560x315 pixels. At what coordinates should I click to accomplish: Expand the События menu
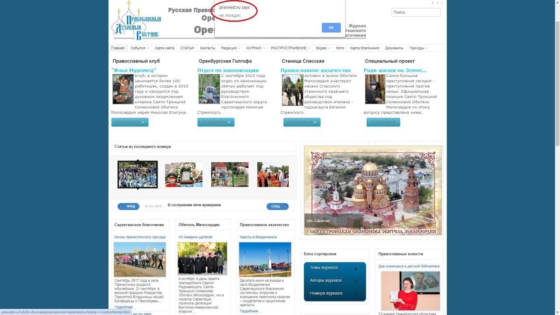tap(140, 48)
